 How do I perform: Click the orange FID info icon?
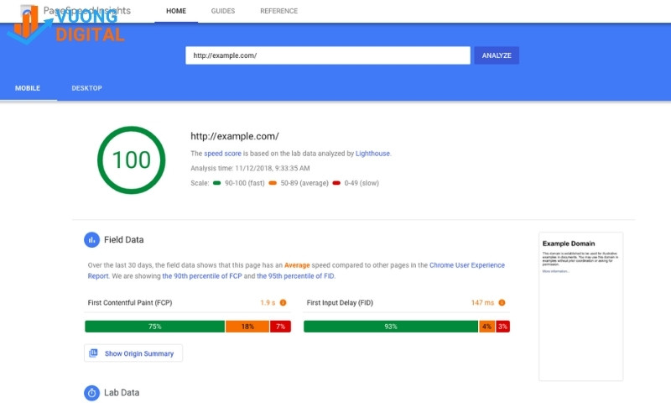point(502,302)
